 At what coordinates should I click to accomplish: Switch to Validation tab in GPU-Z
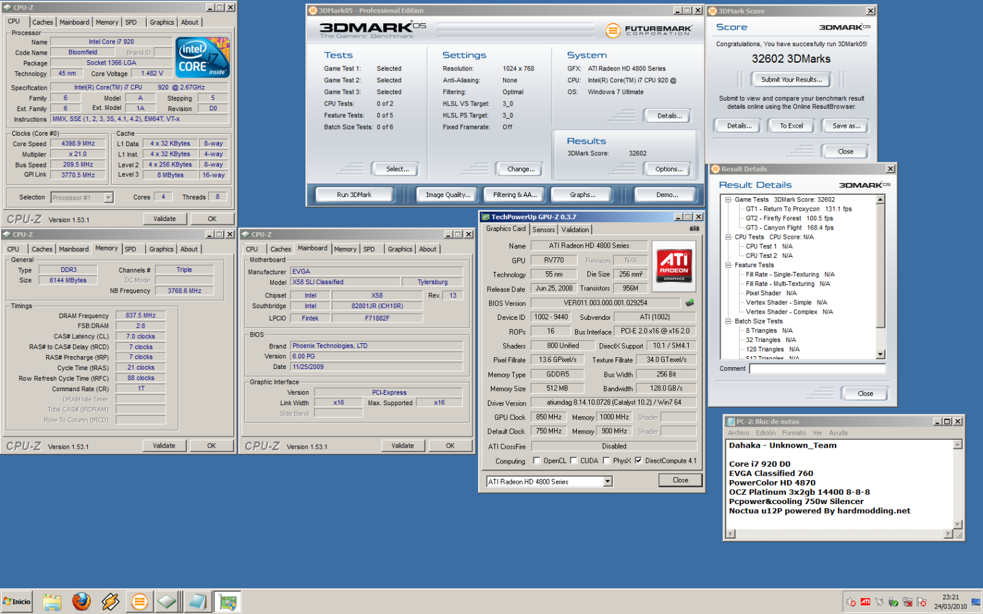(575, 230)
